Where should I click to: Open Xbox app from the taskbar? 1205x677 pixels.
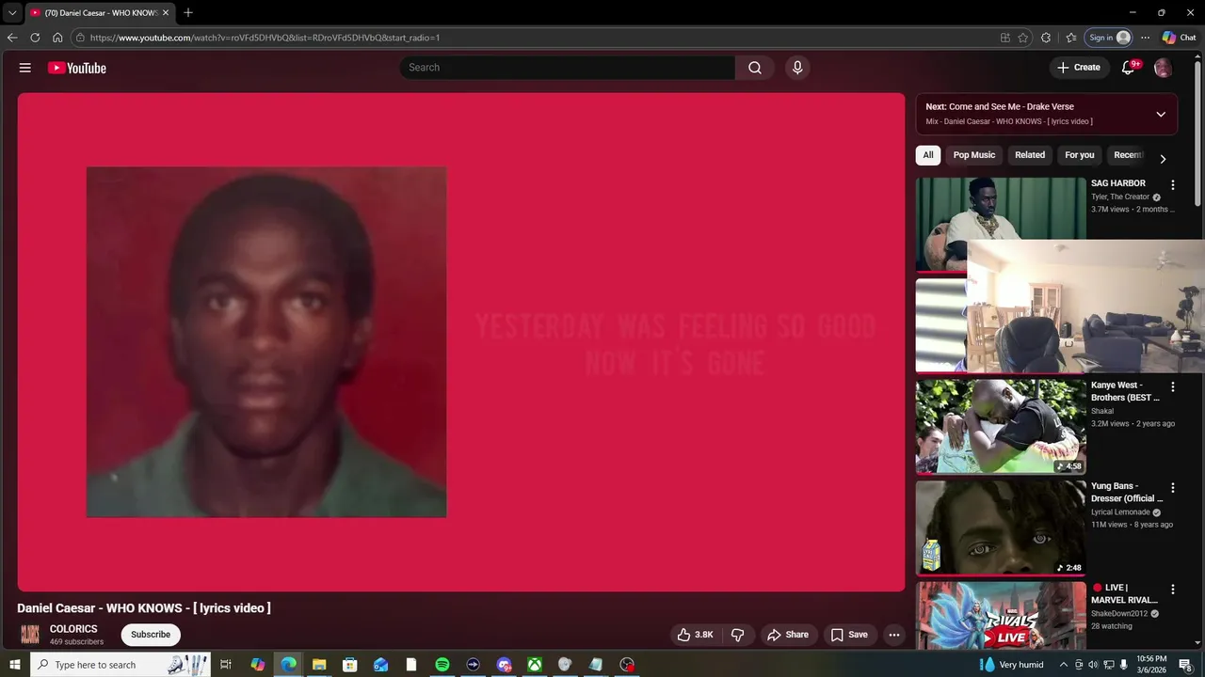[x=534, y=665]
